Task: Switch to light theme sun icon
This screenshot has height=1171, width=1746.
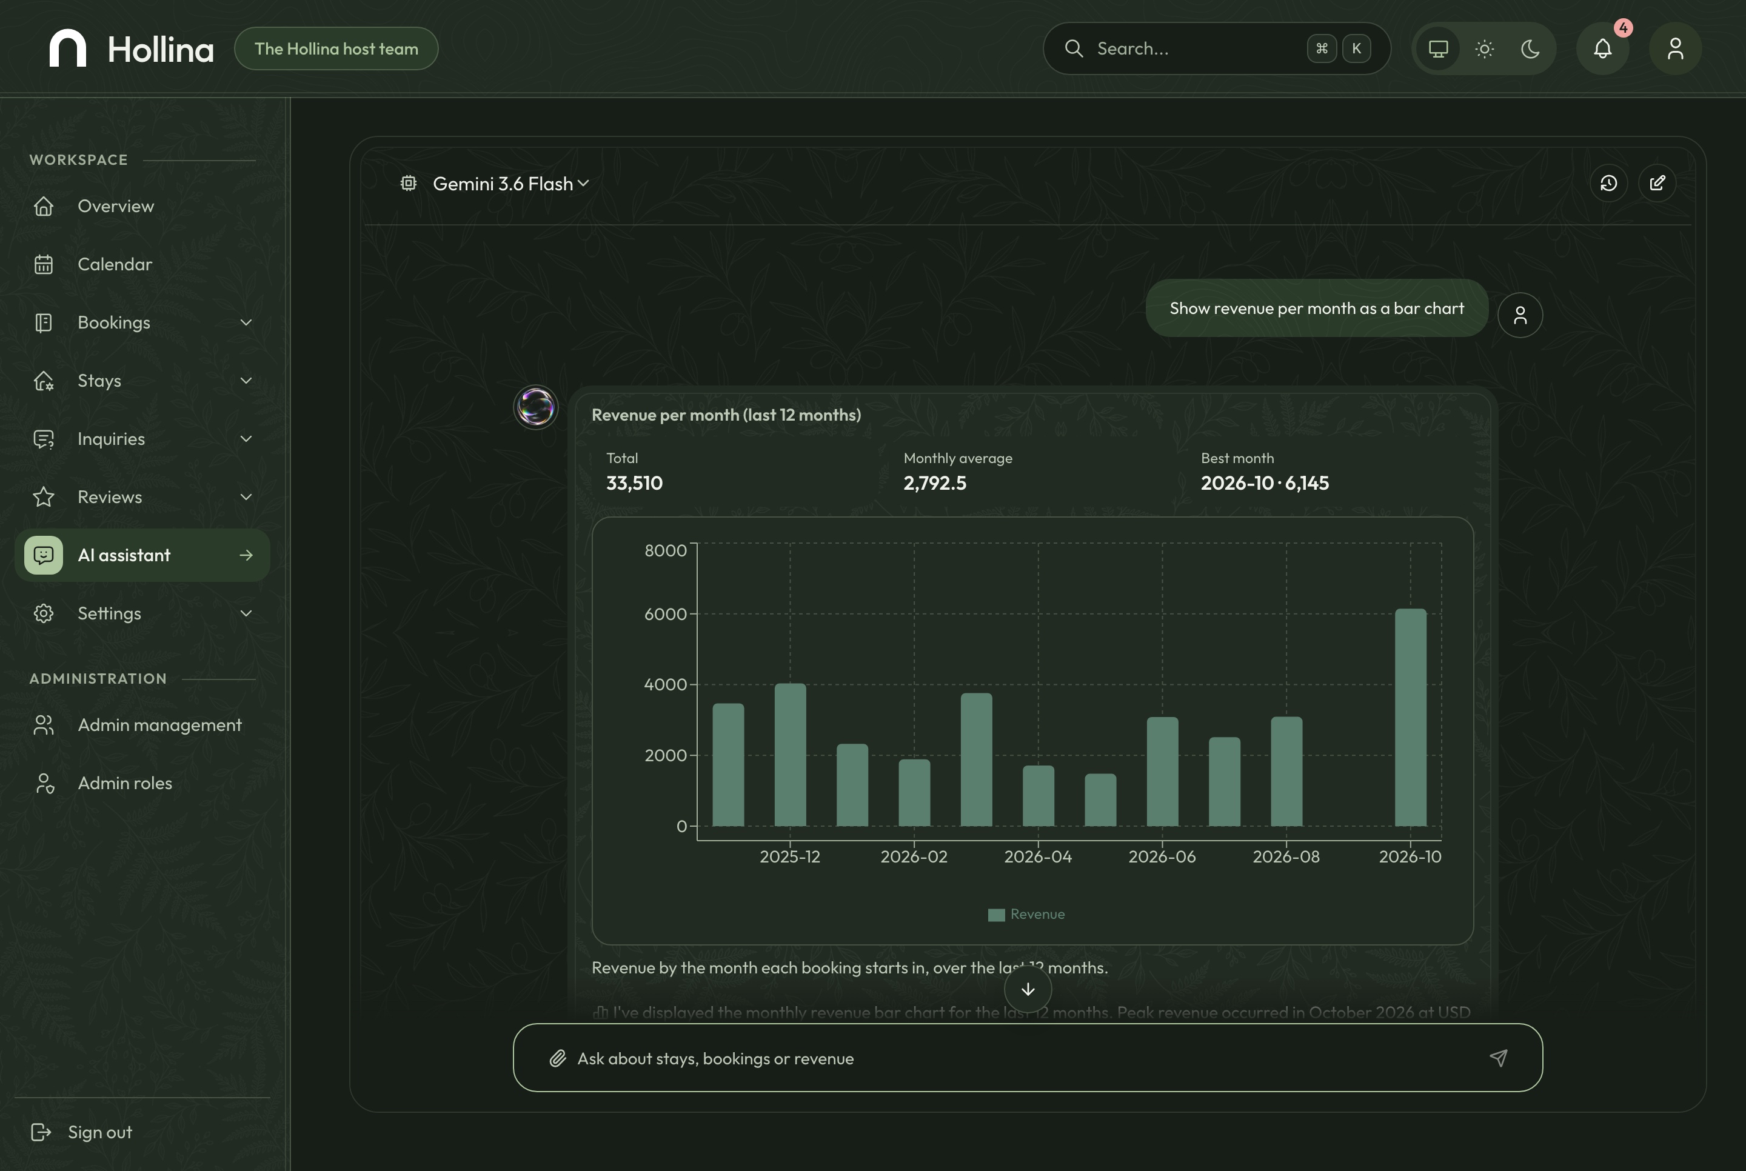Action: pyautogui.click(x=1485, y=48)
